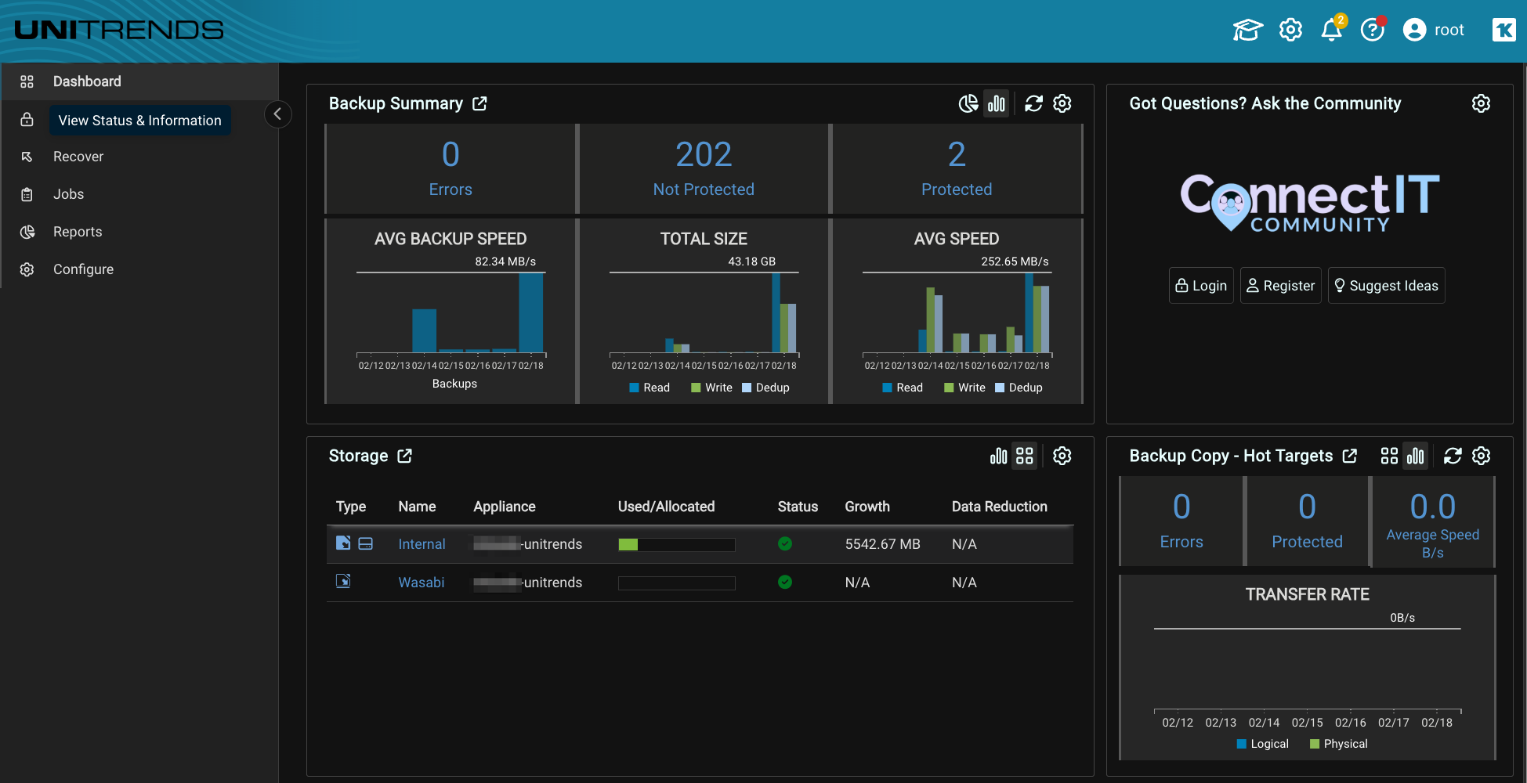The height and width of the screenshot is (783, 1527).
Task: Switch Hot Targets to grid view
Action: tap(1389, 456)
